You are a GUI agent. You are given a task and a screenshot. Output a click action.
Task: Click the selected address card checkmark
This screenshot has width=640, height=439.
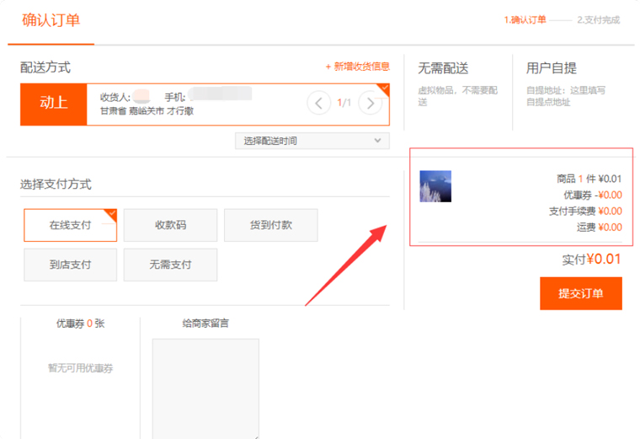pyautogui.click(x=384, y=88)
